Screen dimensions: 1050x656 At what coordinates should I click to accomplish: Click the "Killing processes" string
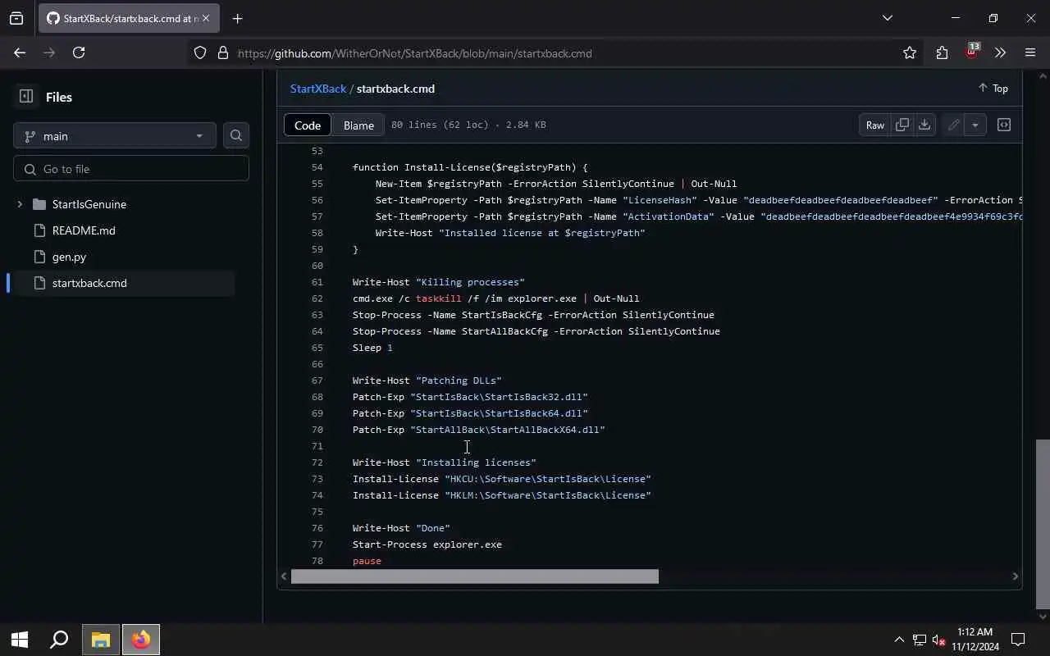point(470,282)
